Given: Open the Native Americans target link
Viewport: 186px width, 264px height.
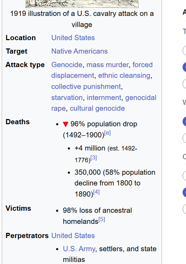Looking at the screenshot, I should pyautogui.click(x=80, y=51).
